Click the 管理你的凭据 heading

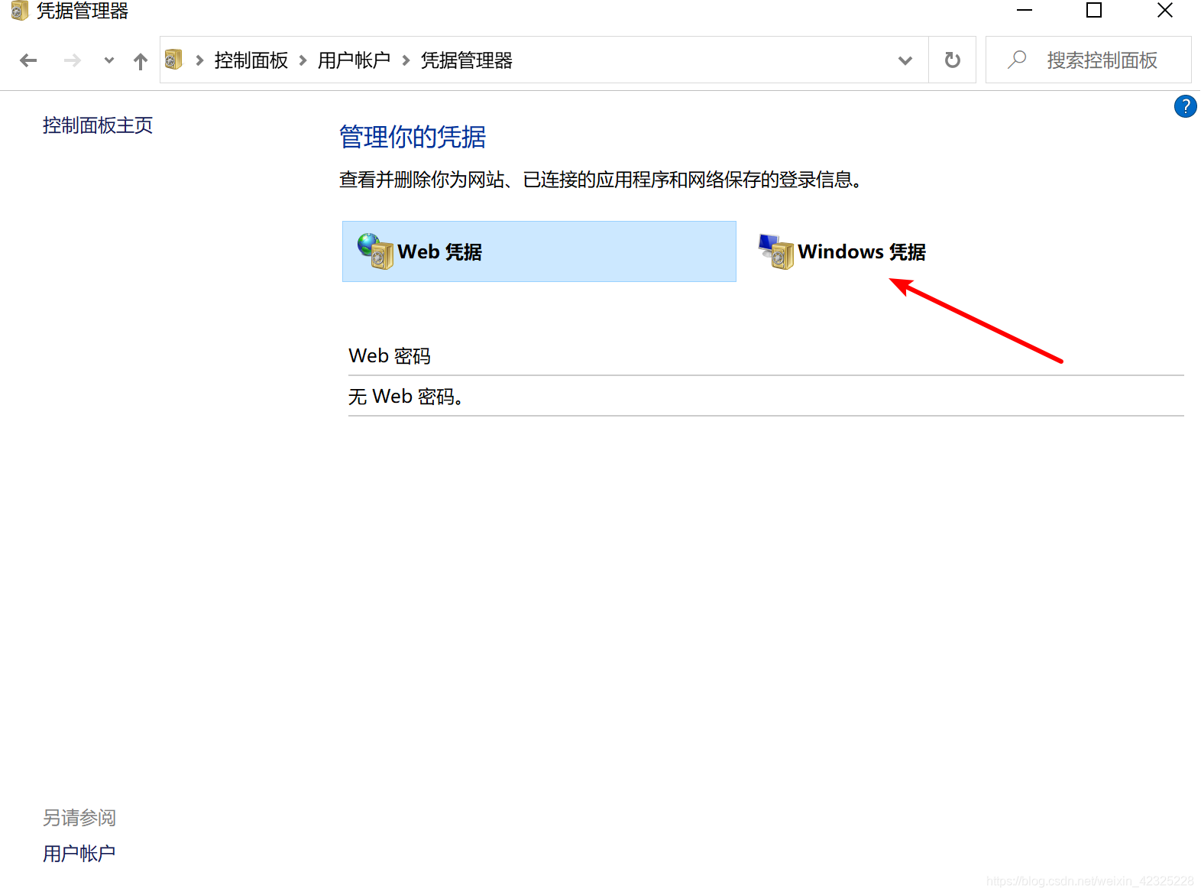(x=413, y=137)
